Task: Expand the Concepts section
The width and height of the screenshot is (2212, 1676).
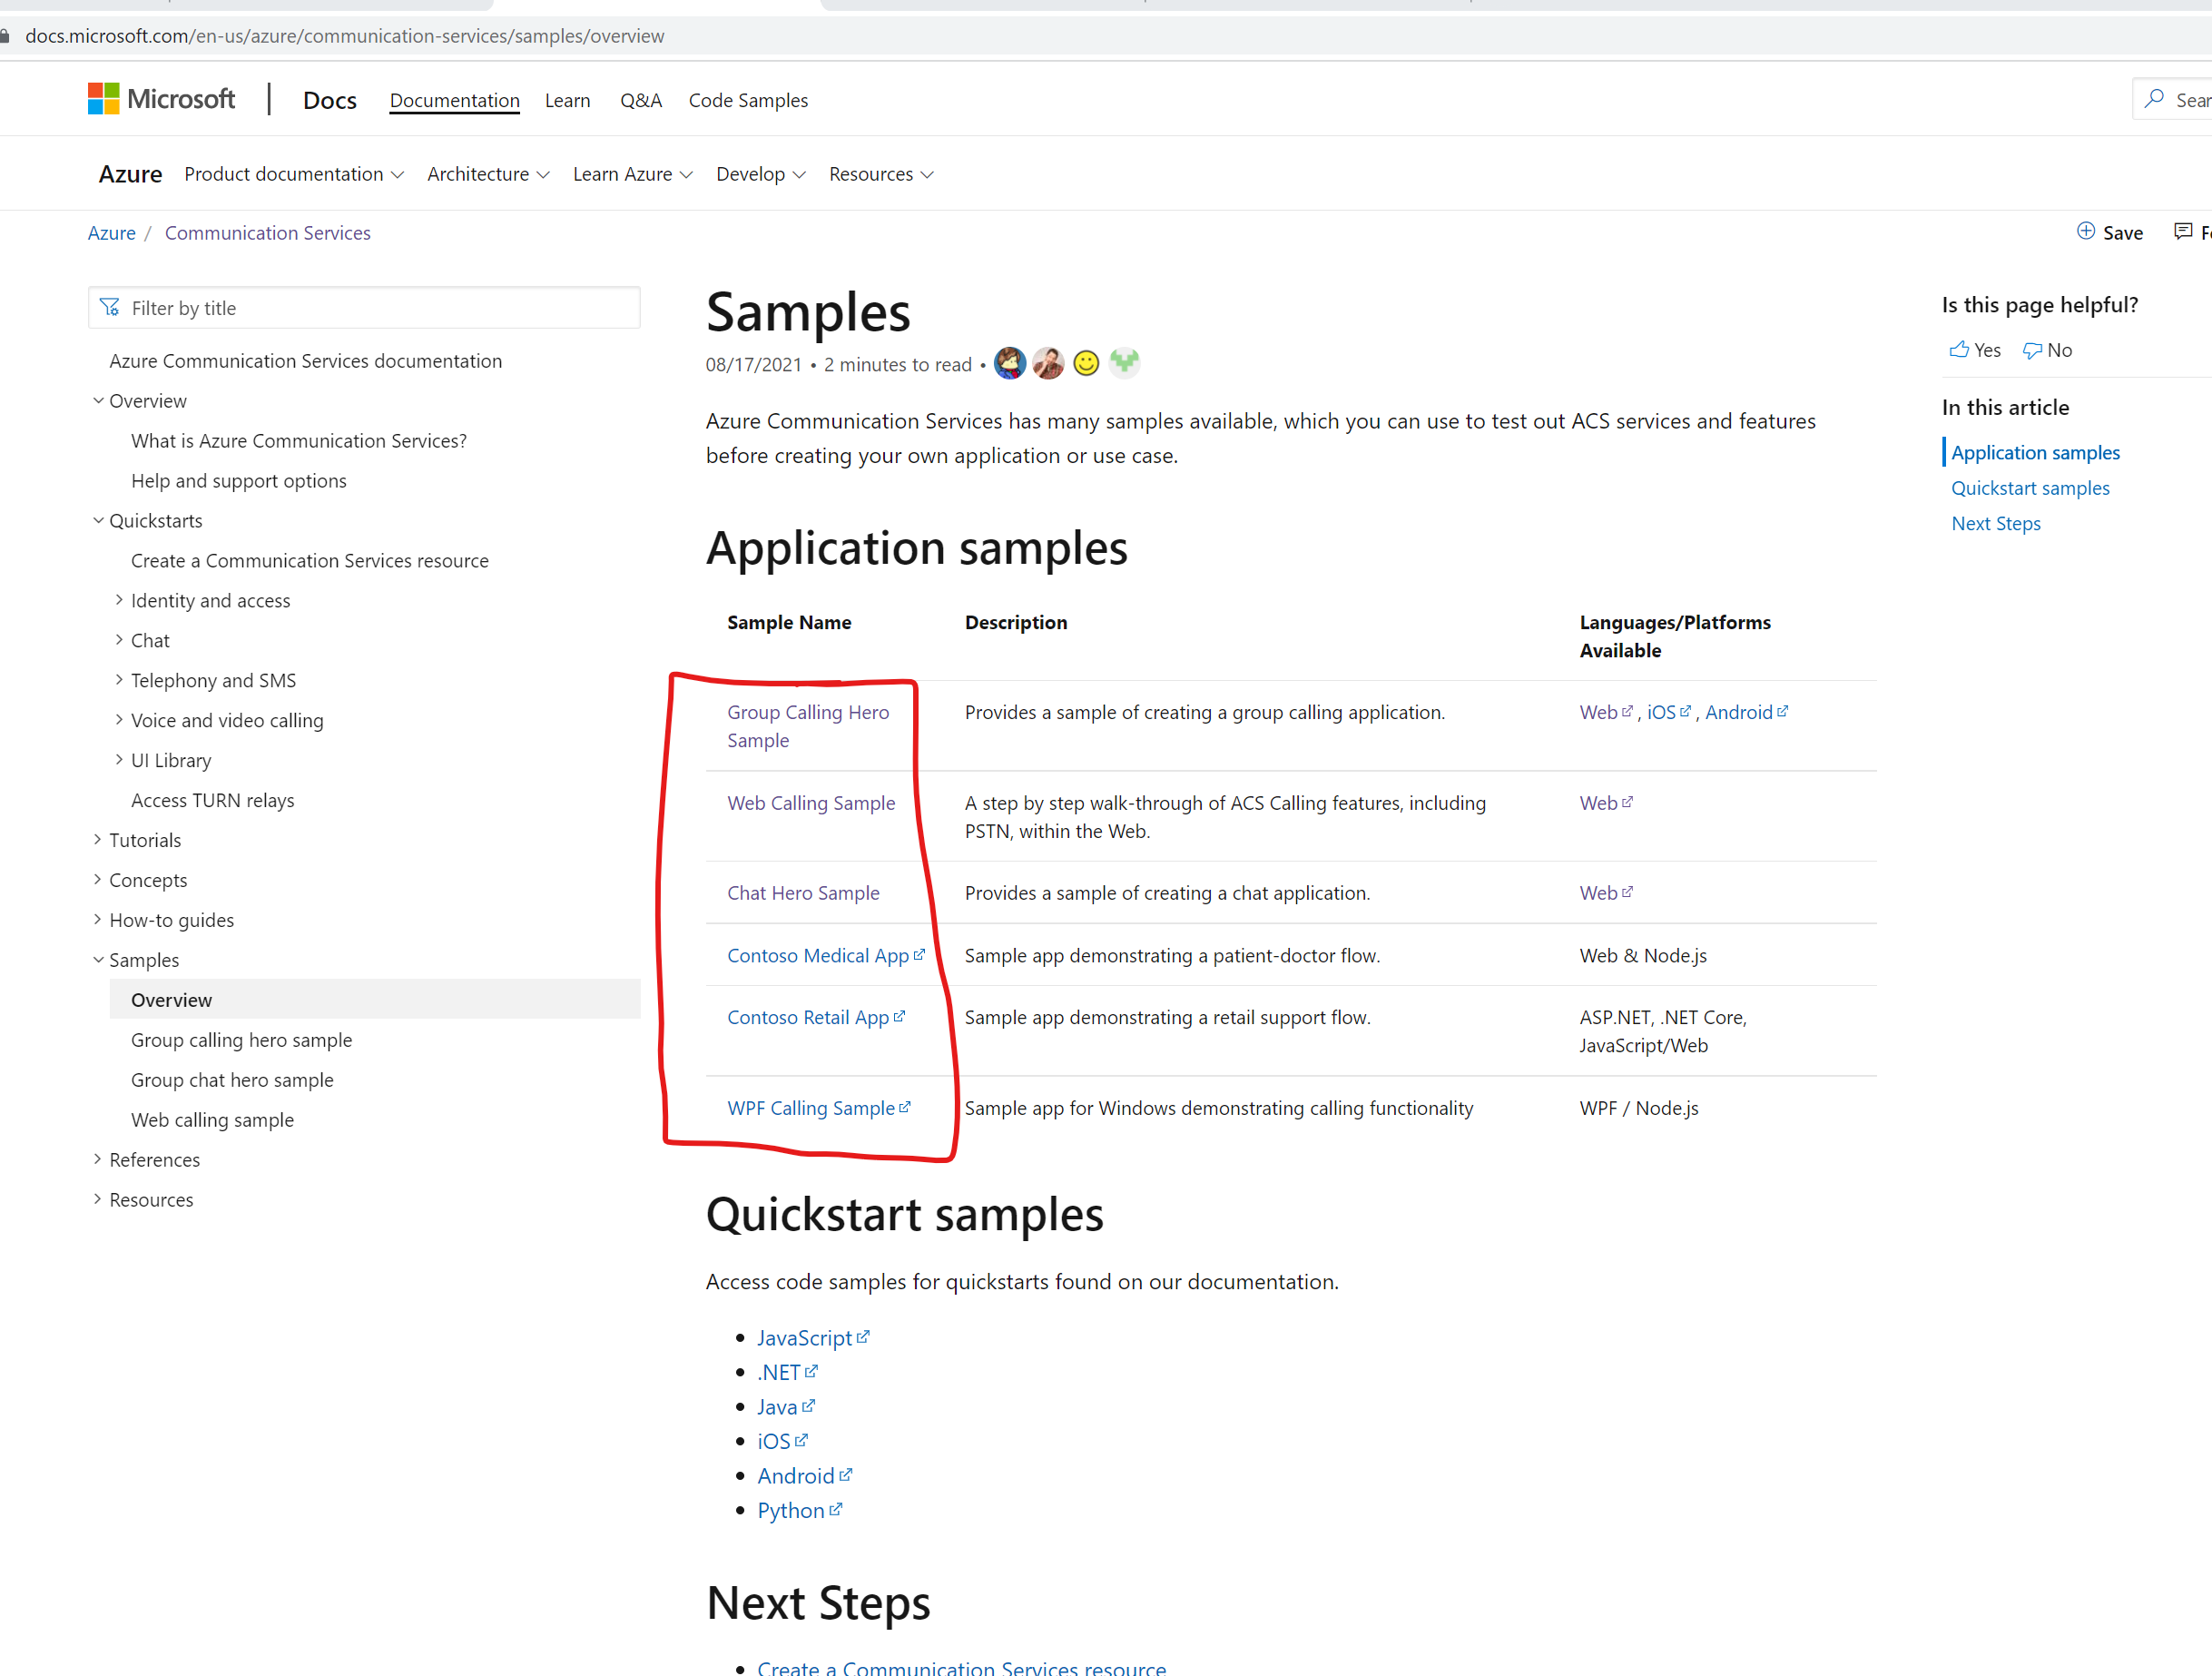Action: pos(98,879)
